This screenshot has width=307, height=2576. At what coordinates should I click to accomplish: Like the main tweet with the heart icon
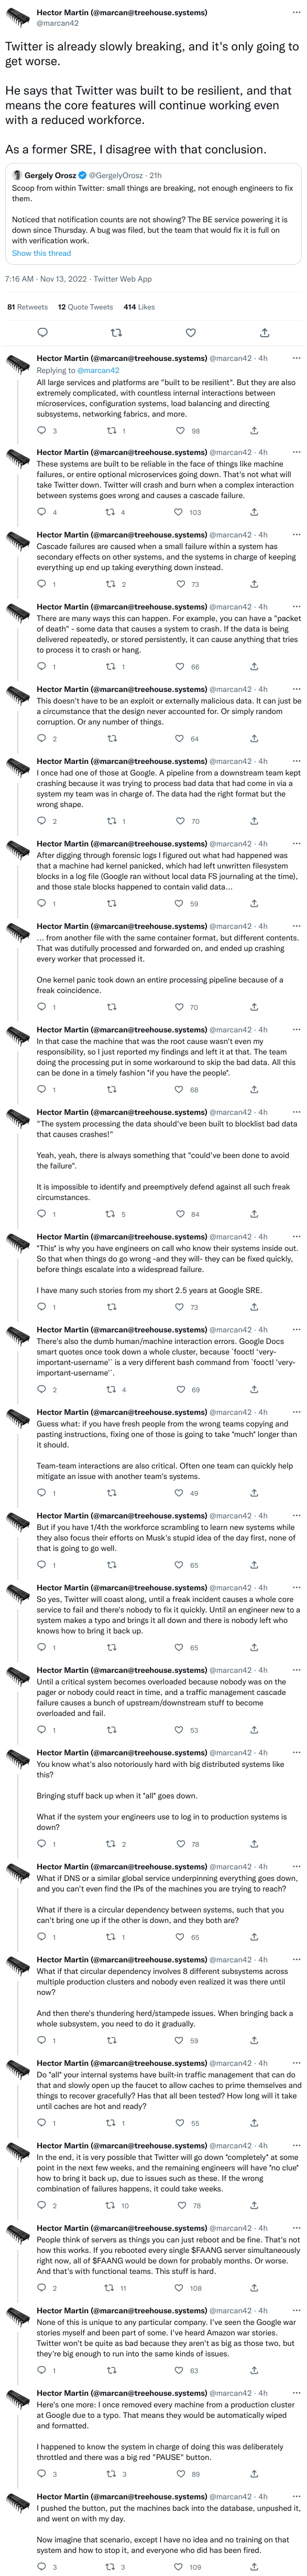pyautogui.click(x=190, y=332)
